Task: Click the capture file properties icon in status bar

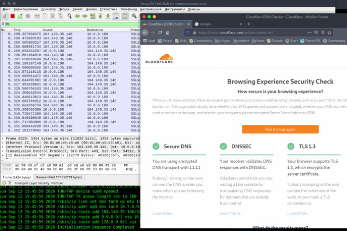Action: (10, 183)
